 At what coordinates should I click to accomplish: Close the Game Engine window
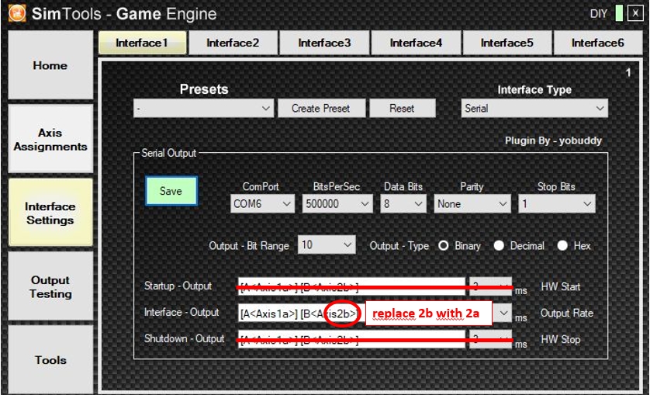click(635, 13)
